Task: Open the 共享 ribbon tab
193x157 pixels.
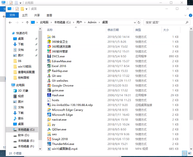Action: pos(37,15)
